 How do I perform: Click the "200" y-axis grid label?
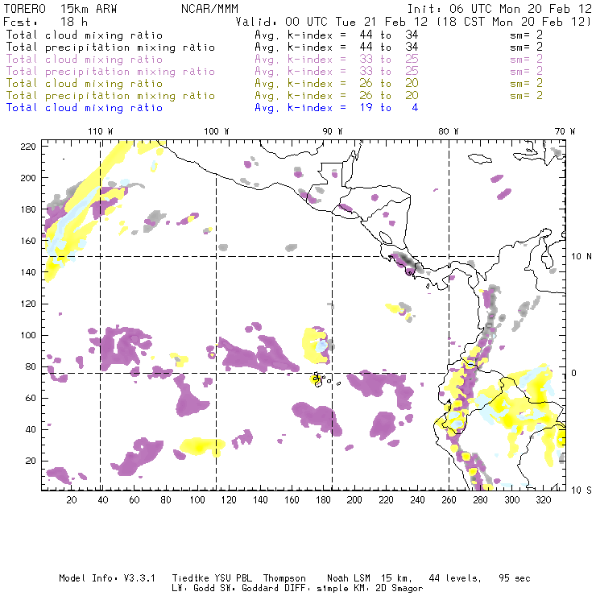pyautogui.click(x=28, y=178)
